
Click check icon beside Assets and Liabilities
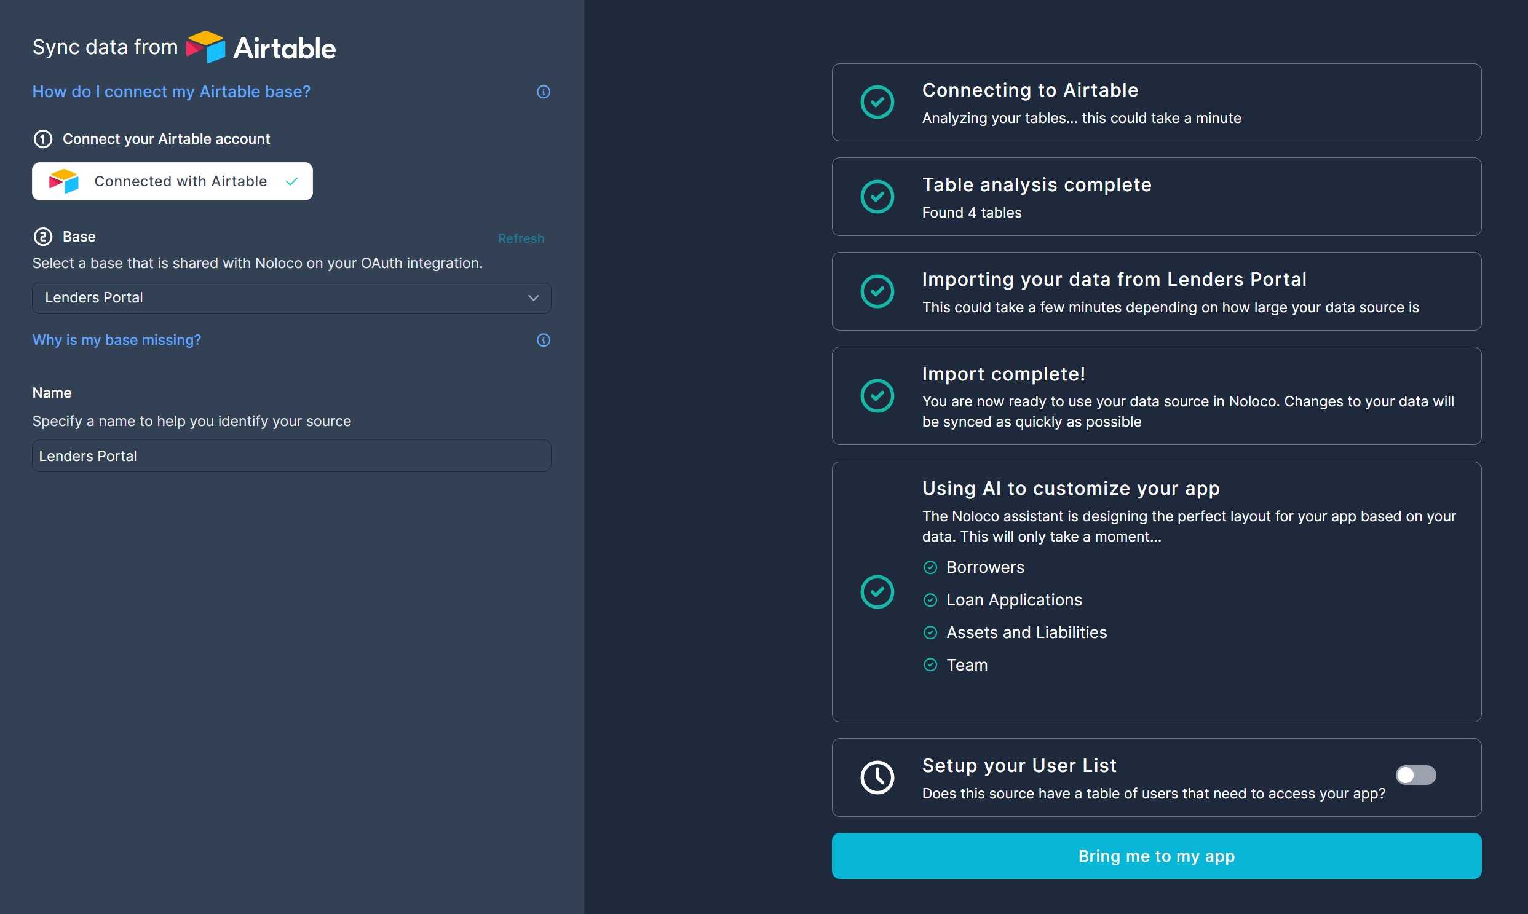point(930,632)
